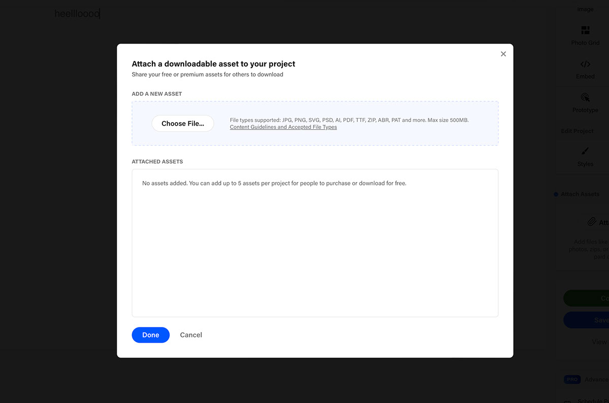Click the Choose File button
This screenshot has height=403, width=609.
(x=183, y=123)
